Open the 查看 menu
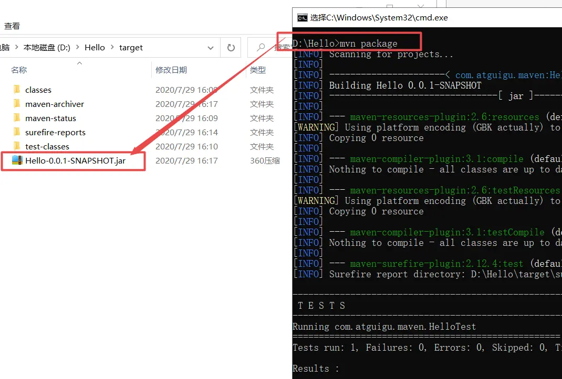 13,25
